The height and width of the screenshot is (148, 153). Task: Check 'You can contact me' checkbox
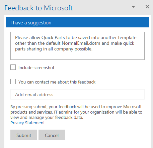click(13, 82)
